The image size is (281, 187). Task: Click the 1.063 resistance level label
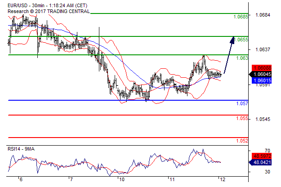click(x=242, y=58)
